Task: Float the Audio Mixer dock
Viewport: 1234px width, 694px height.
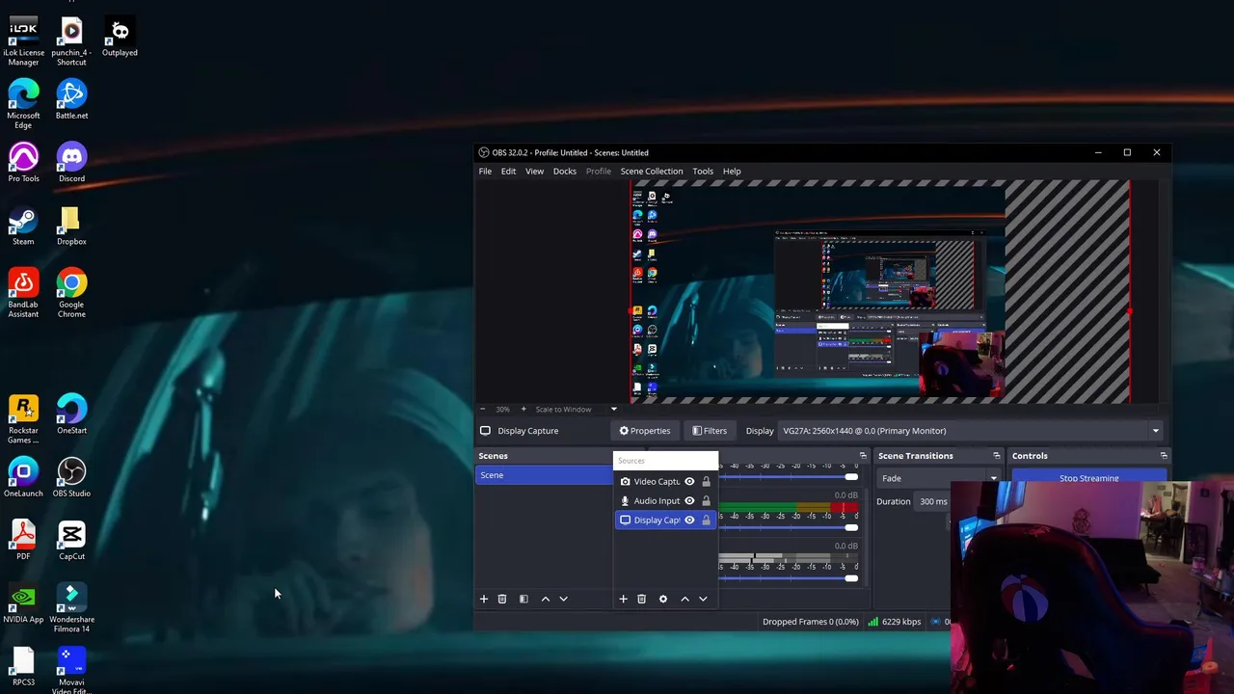Action: click(x=863, y=456)
